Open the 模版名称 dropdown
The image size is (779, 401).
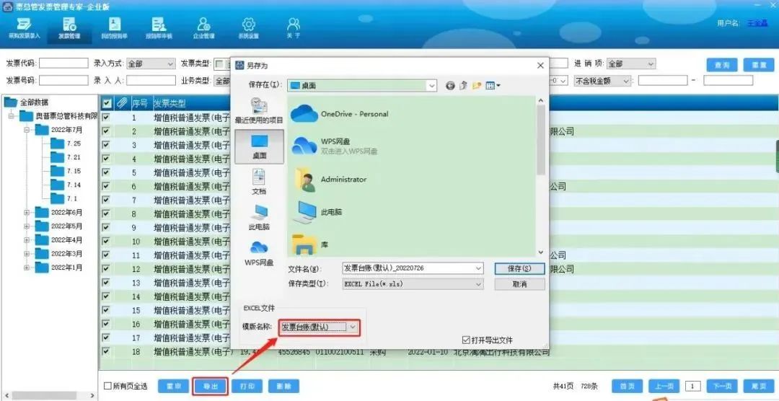tap(353, 327)
